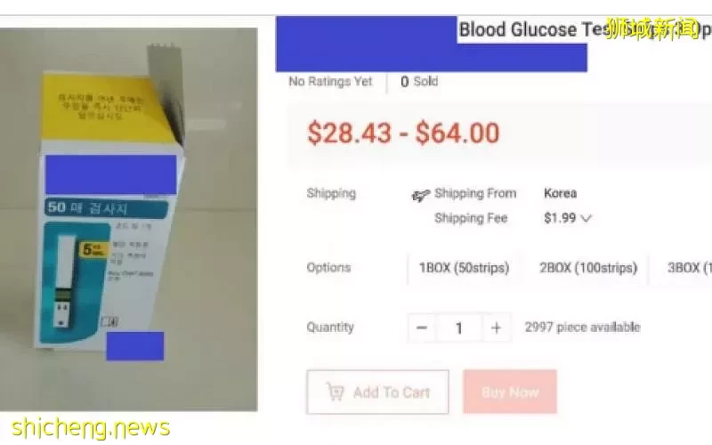
Task: Click the airplane shipping icon
Action: (420, 195)
